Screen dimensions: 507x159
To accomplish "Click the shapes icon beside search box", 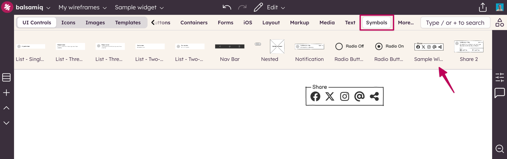I will pyautogui.click(x=500, y=23).
